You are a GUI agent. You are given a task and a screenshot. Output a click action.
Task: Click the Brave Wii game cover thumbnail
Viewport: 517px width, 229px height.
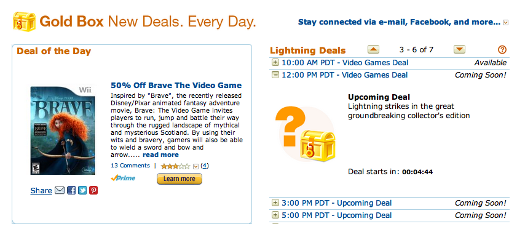tap(63, 131)
